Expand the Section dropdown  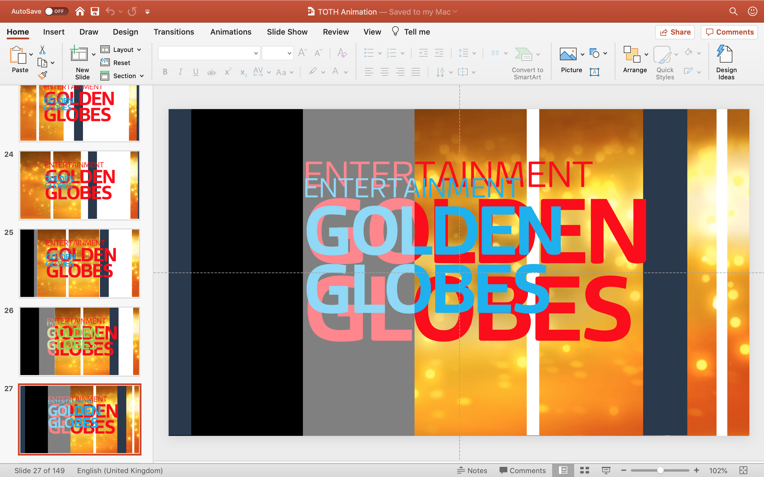coord(142,76)
